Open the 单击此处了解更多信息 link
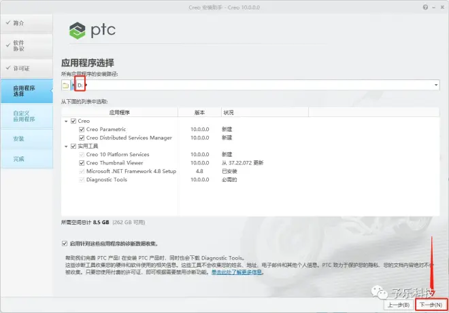449x313 pixels. pyautogui.click(x=237, y=272)
